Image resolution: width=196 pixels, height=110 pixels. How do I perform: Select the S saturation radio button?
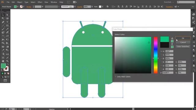[161, 55]
